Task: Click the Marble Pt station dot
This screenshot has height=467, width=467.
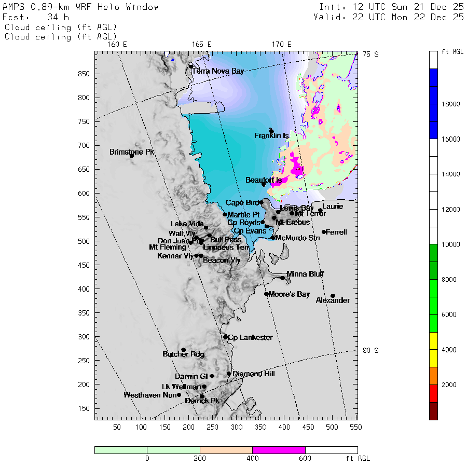Action: pos(225,214)
